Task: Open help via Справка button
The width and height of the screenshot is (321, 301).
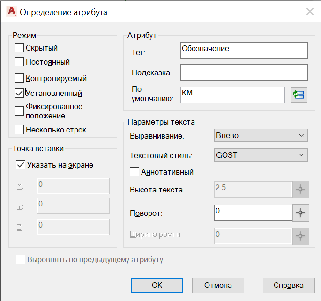Action: [289, 285]
